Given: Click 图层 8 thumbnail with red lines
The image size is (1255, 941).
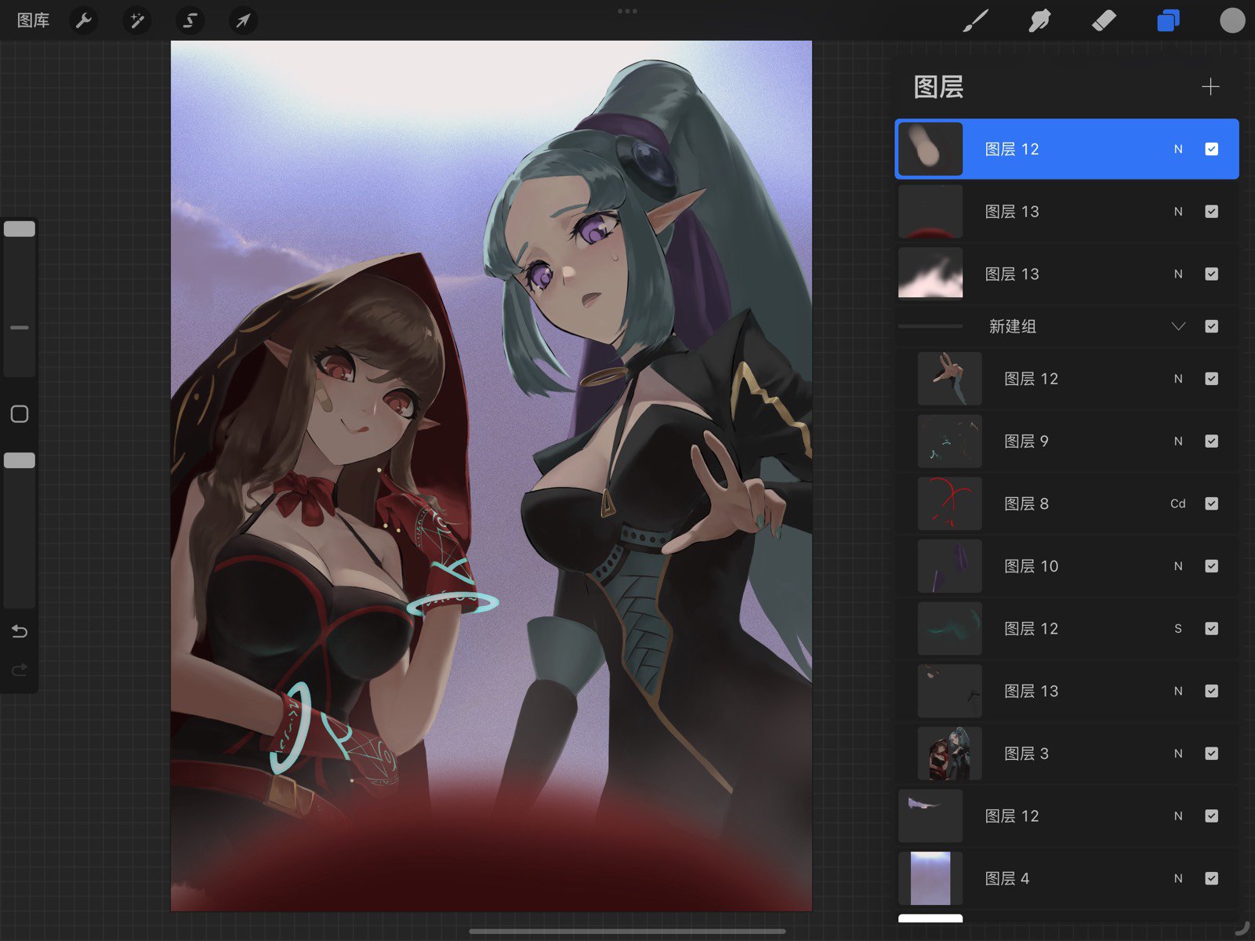Looking at the screenshot, I should 949,503.
